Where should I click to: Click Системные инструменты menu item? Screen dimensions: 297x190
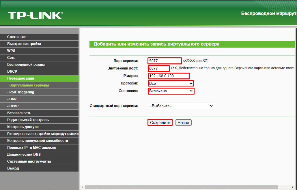click(29, 161)
